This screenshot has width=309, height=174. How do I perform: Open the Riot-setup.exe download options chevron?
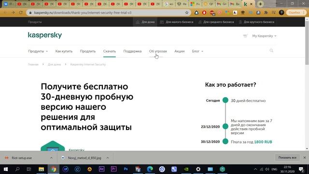[x=51, y=158]
